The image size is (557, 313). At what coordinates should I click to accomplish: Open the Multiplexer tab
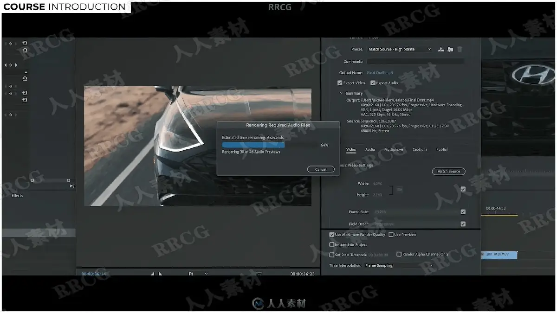394,149
